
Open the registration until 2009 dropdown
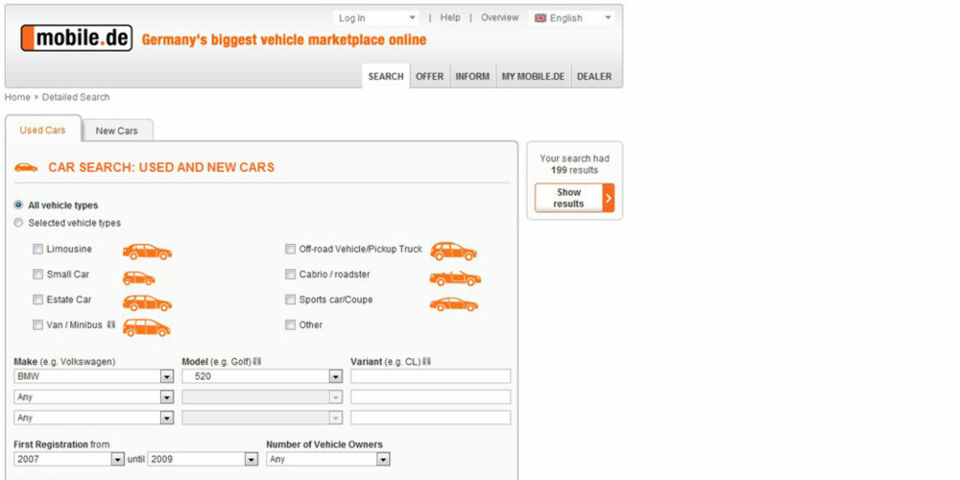point(203,459)
